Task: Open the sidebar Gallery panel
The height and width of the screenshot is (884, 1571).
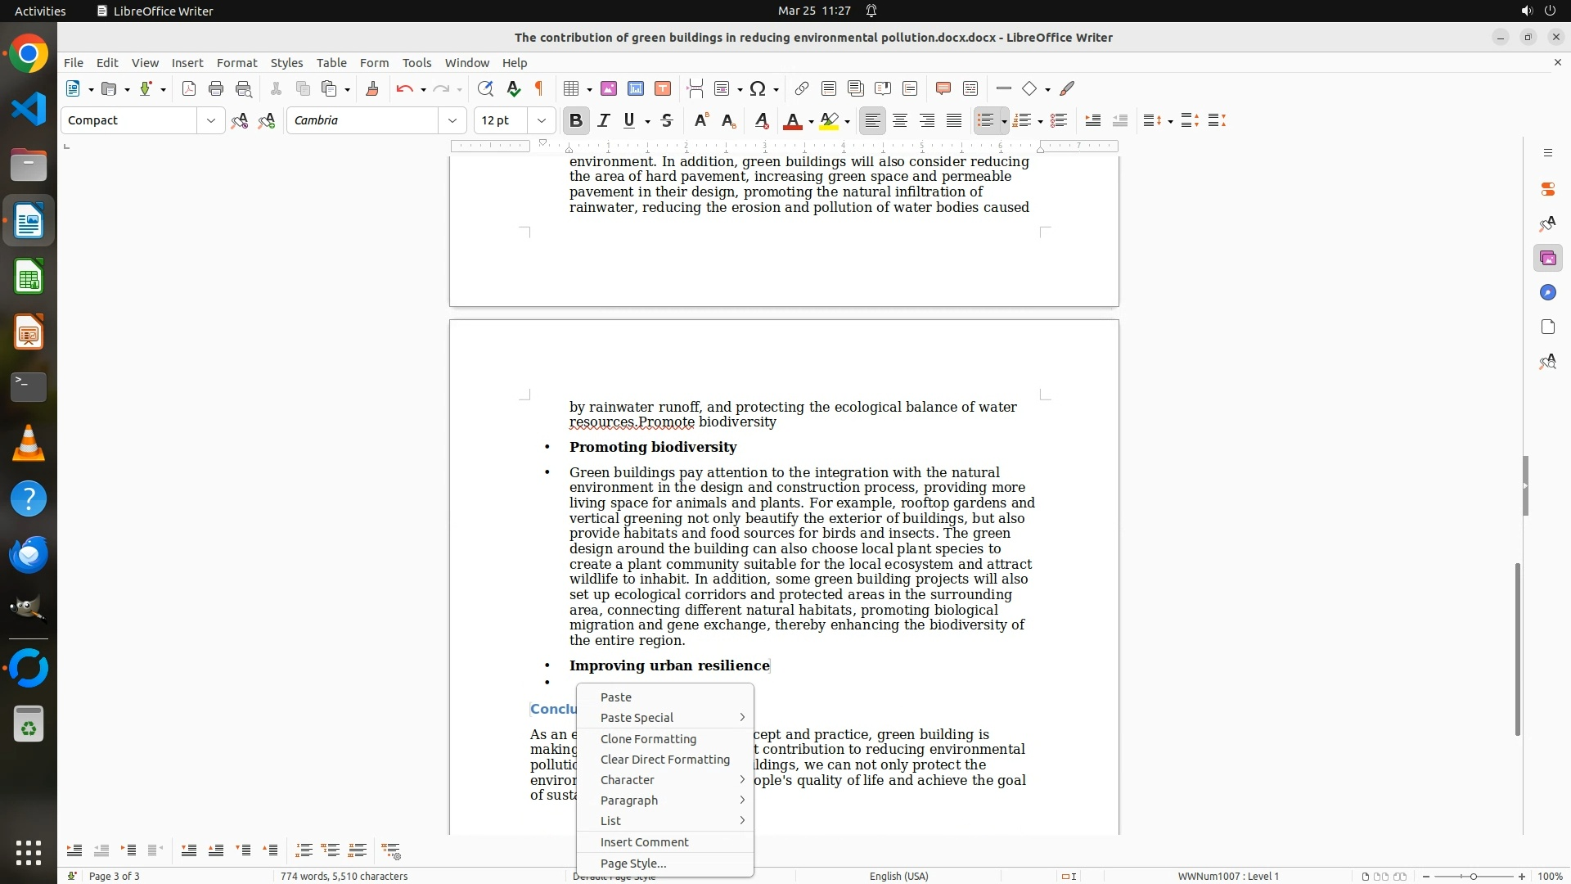Action: click(x=1547, y=259)
